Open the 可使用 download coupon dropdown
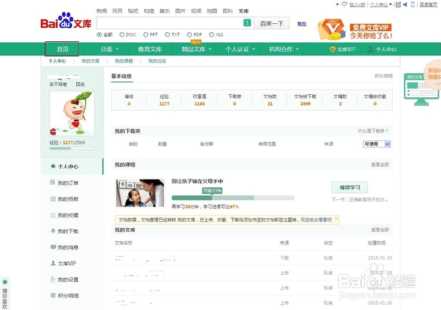 377,144
